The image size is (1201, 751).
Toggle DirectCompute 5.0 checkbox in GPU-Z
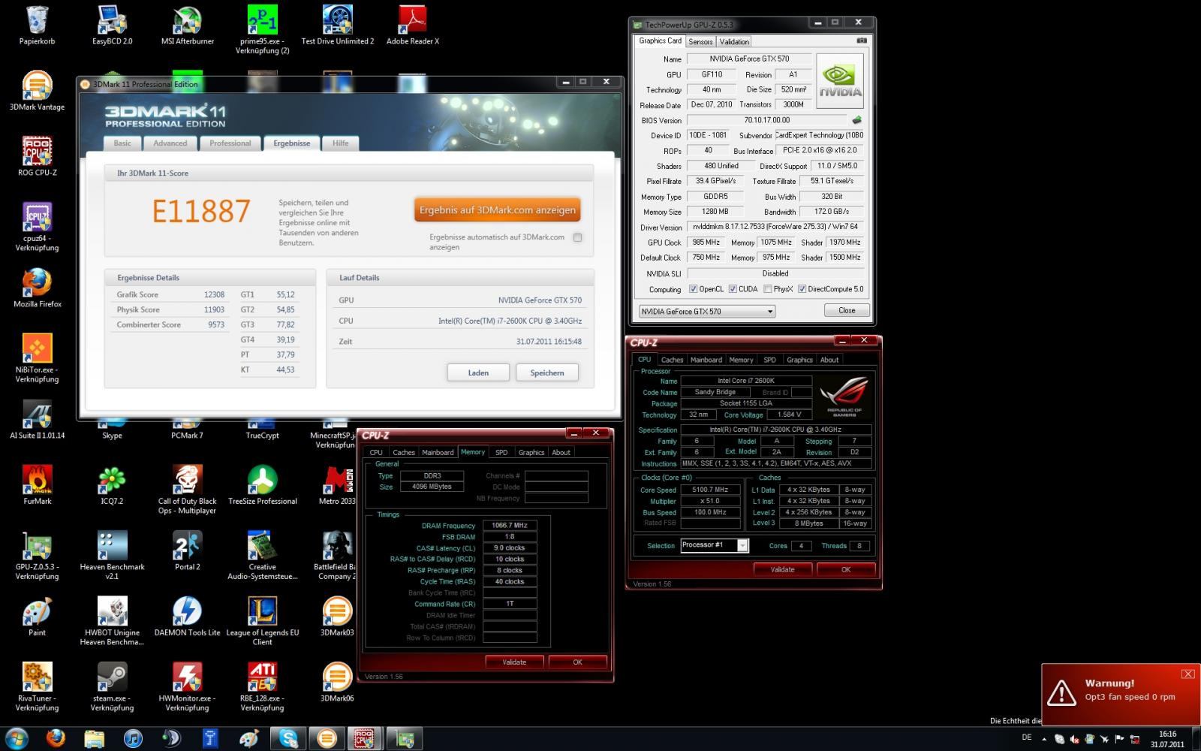point(802,289)
